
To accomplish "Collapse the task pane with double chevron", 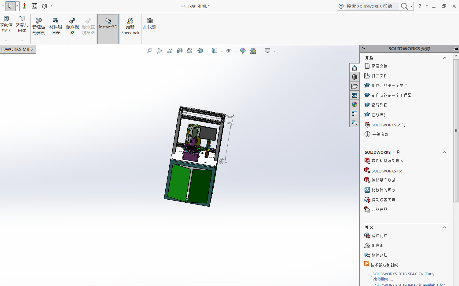I will (364, 48).
